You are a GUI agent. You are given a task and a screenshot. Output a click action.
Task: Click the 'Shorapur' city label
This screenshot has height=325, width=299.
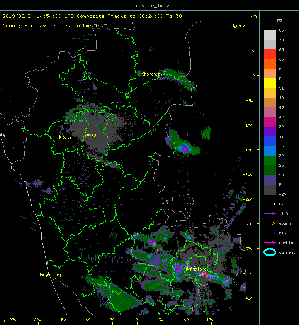coord(151,74)
